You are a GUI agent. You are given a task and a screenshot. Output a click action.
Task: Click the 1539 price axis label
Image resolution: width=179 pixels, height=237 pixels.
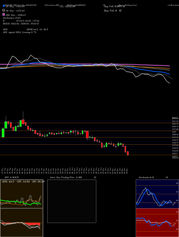pos(174,132)
